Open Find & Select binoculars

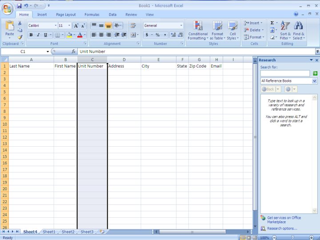(x=299, y=30)
